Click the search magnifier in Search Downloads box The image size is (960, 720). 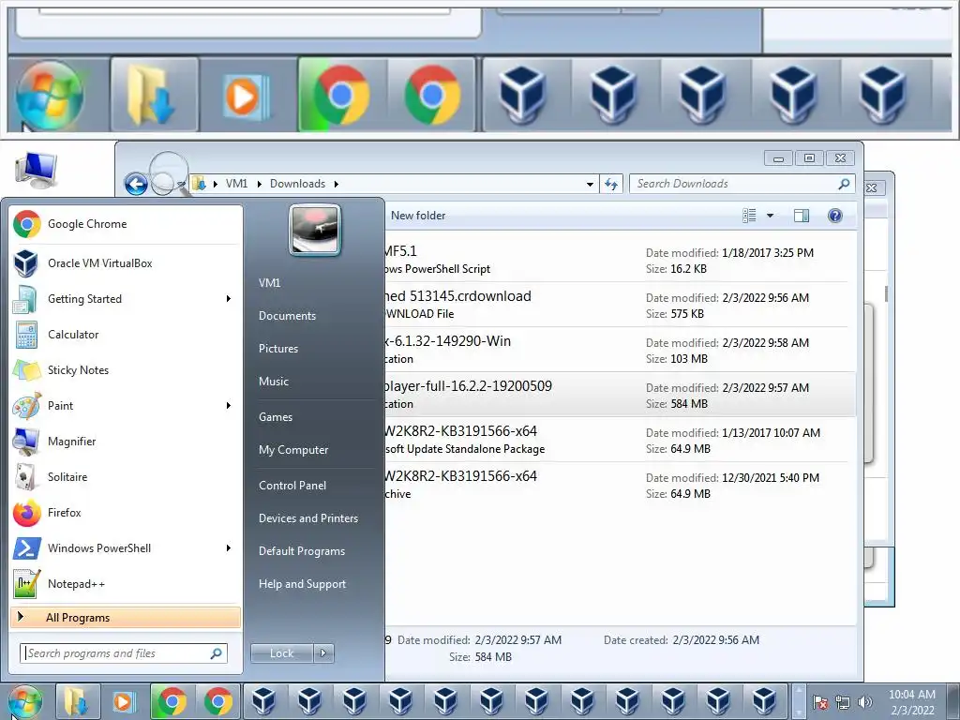pyautogui.click(x=844, y=184)
